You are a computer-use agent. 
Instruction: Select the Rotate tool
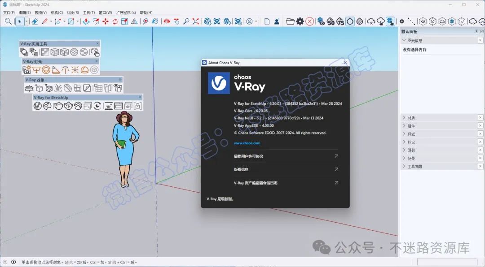point(115,22)
